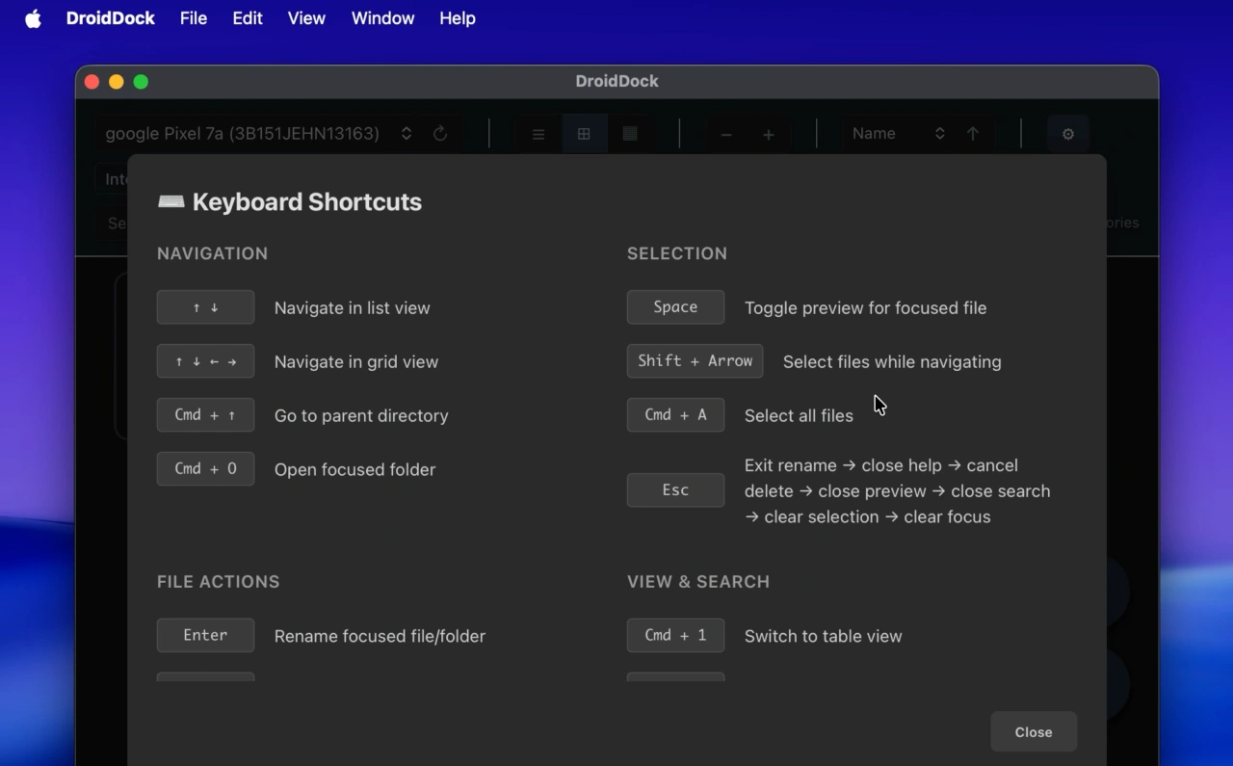
Task: Open the File menu
Action: [193, 18]
